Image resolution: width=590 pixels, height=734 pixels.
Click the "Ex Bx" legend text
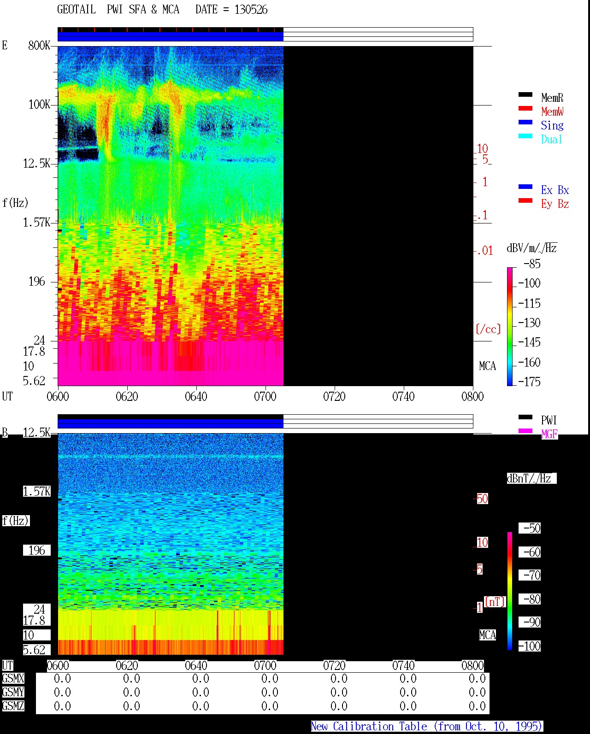coord(555,190)
